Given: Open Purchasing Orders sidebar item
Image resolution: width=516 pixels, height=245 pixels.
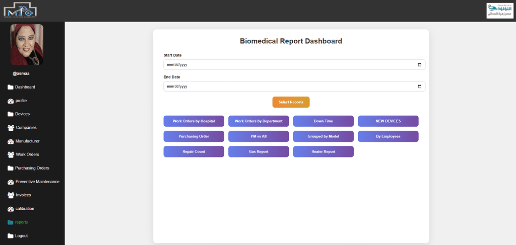Looking at the screenshot, I should 32,168.
